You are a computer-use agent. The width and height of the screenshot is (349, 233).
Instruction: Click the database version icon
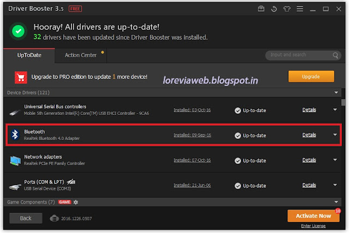click(x=54, y=218)
